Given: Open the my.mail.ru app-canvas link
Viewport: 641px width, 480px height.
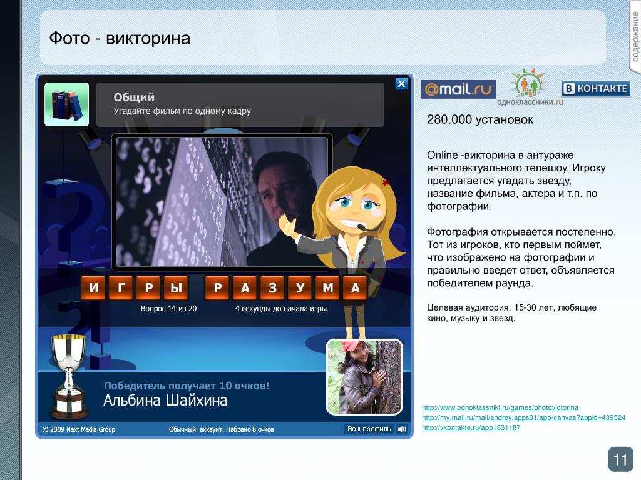Looking at the screenshot, I should pyautogui.click(x=524, y=417).
